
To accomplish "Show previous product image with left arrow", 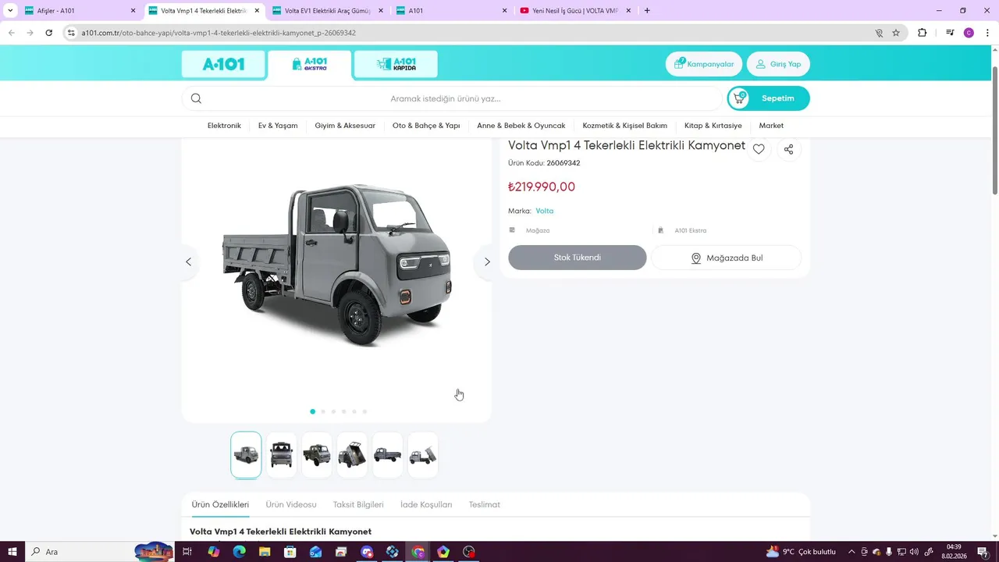I will (188, 261).
